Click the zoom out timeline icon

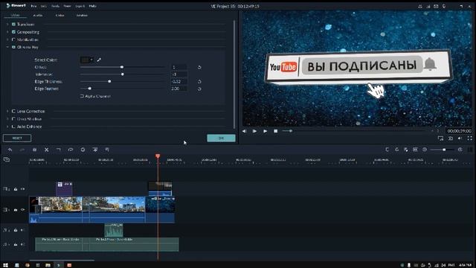(x=425, y=150)
